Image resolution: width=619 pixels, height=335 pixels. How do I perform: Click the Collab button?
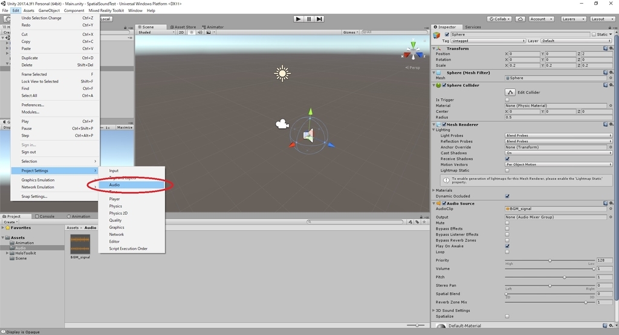point(499,19)
